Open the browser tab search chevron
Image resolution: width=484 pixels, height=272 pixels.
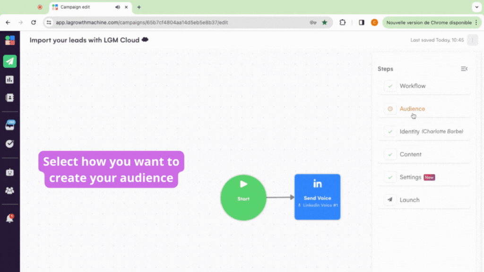(x=476, y=7)
